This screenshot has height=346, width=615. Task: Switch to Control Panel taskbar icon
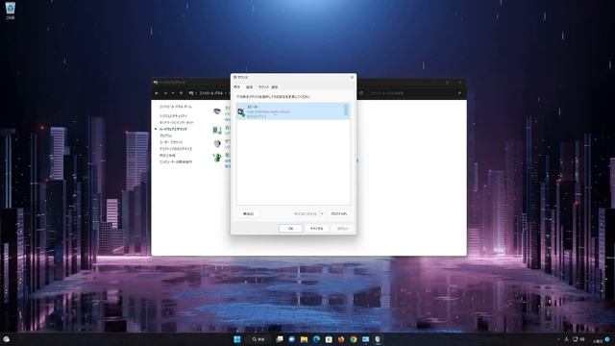pyautogui.click(x=365, y=339)
